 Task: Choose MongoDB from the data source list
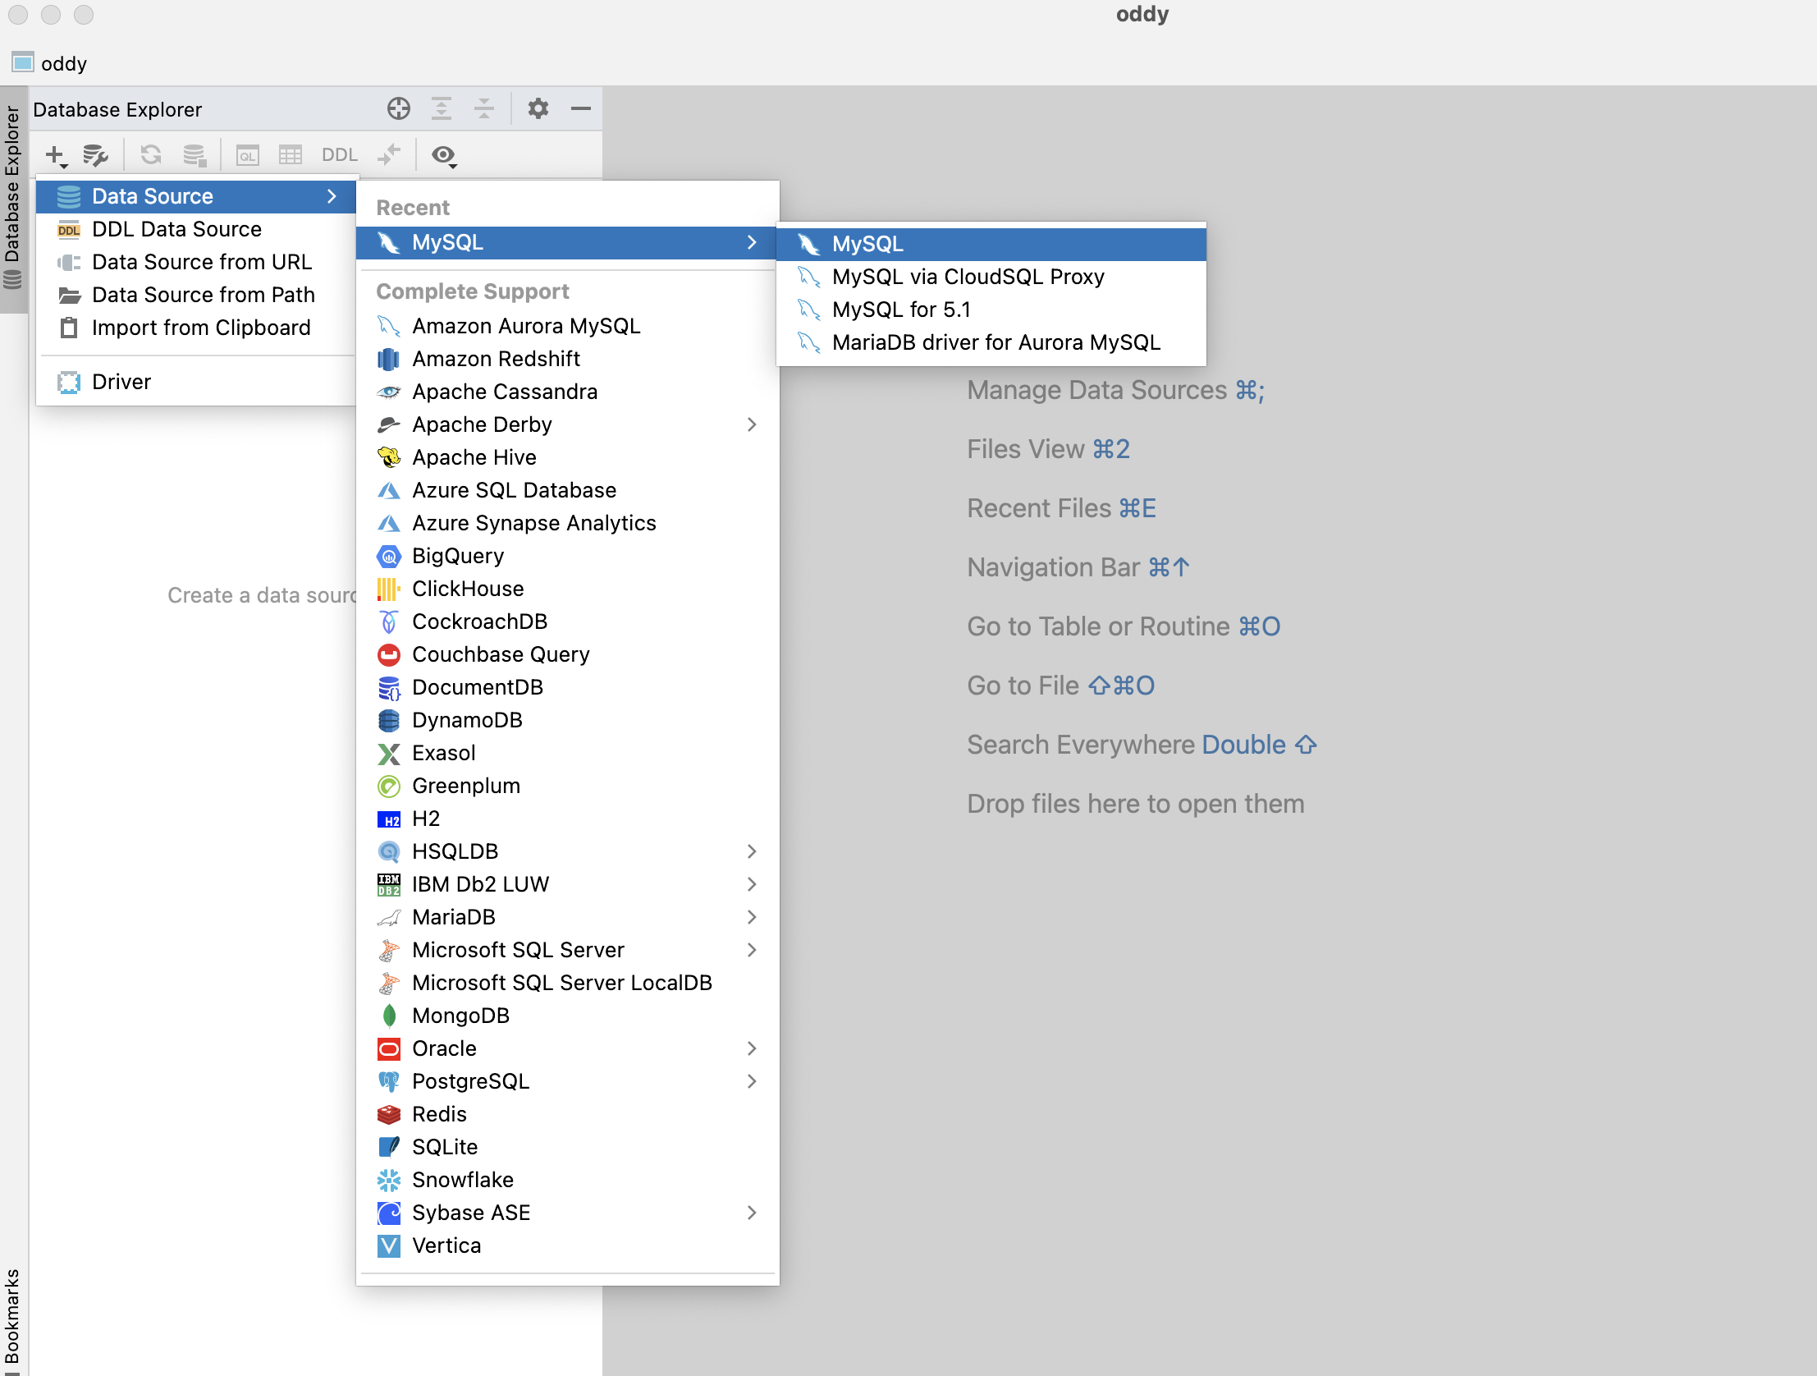[460, 1015]
